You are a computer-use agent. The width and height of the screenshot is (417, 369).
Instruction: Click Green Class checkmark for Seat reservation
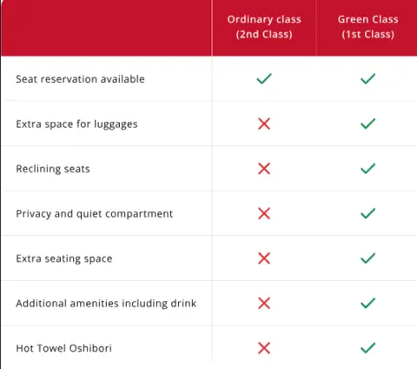click(x=367, y=78)
